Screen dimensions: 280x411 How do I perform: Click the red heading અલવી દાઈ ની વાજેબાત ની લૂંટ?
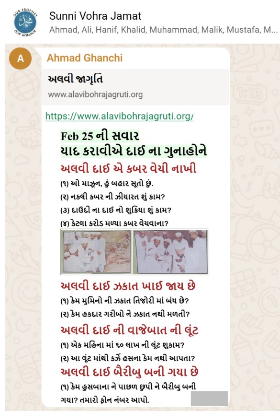click(x=129, y=330)
